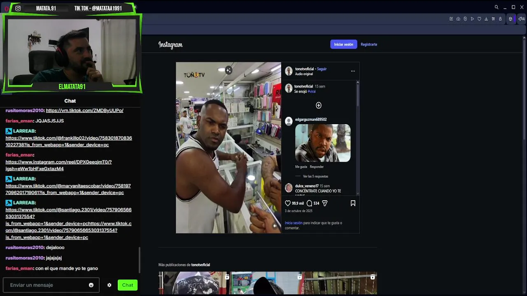527x296 pixels.
Task: Click Seguir to follow tonotvoficial
Action: 322,69
